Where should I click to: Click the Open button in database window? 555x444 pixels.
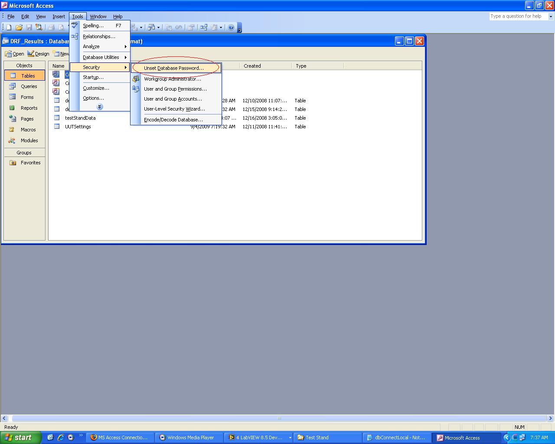15,54
